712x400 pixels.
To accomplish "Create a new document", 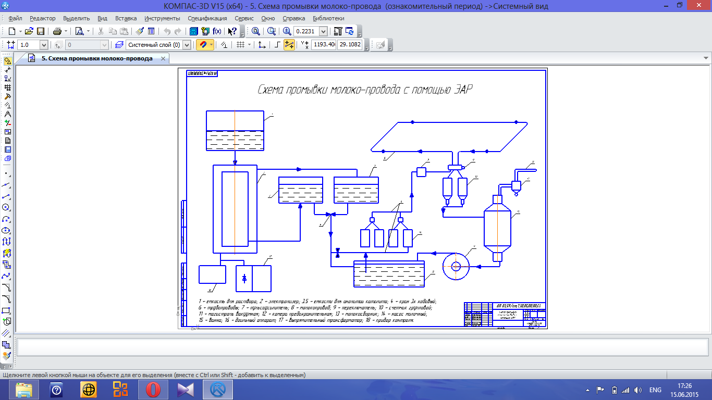I will coord(12,31).
